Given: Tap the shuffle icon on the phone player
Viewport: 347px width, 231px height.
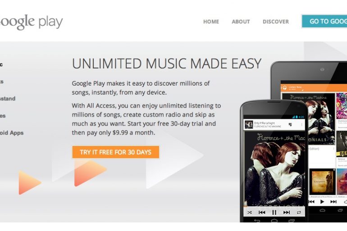Looking at the screenshot, I should pyautogui.click(x=249, y=213).
